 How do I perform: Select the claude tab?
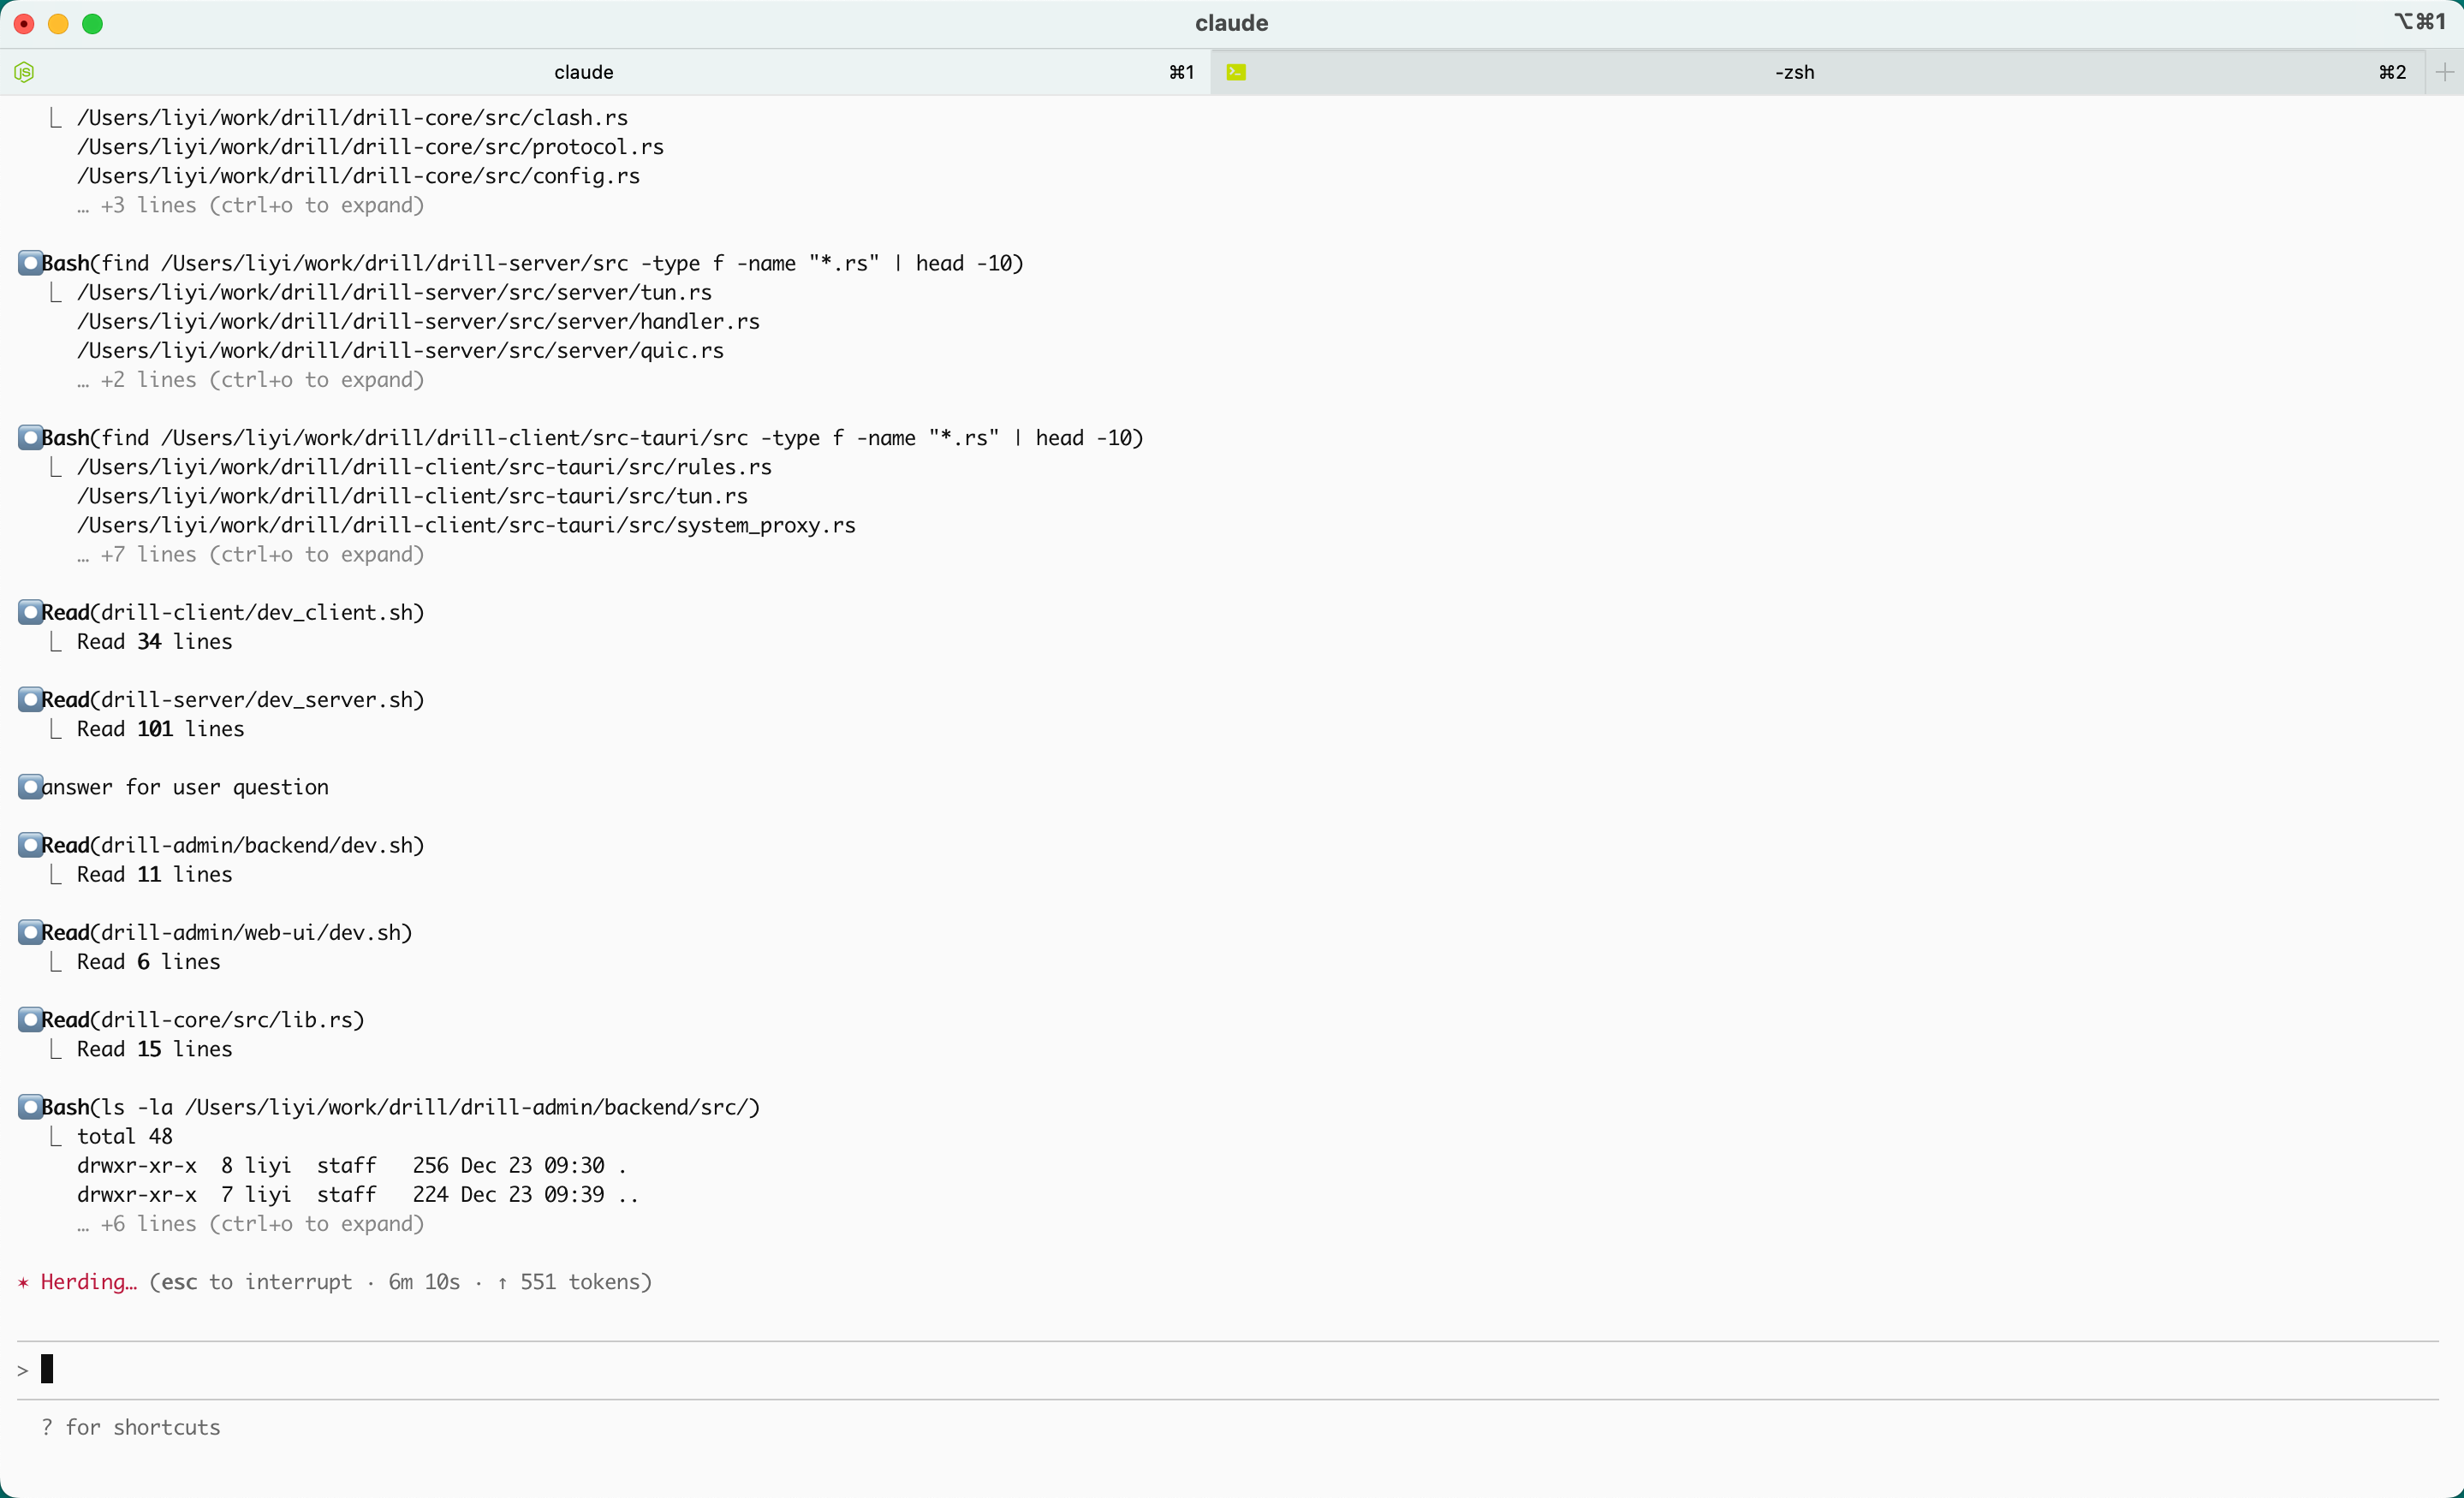pos(584,72)
